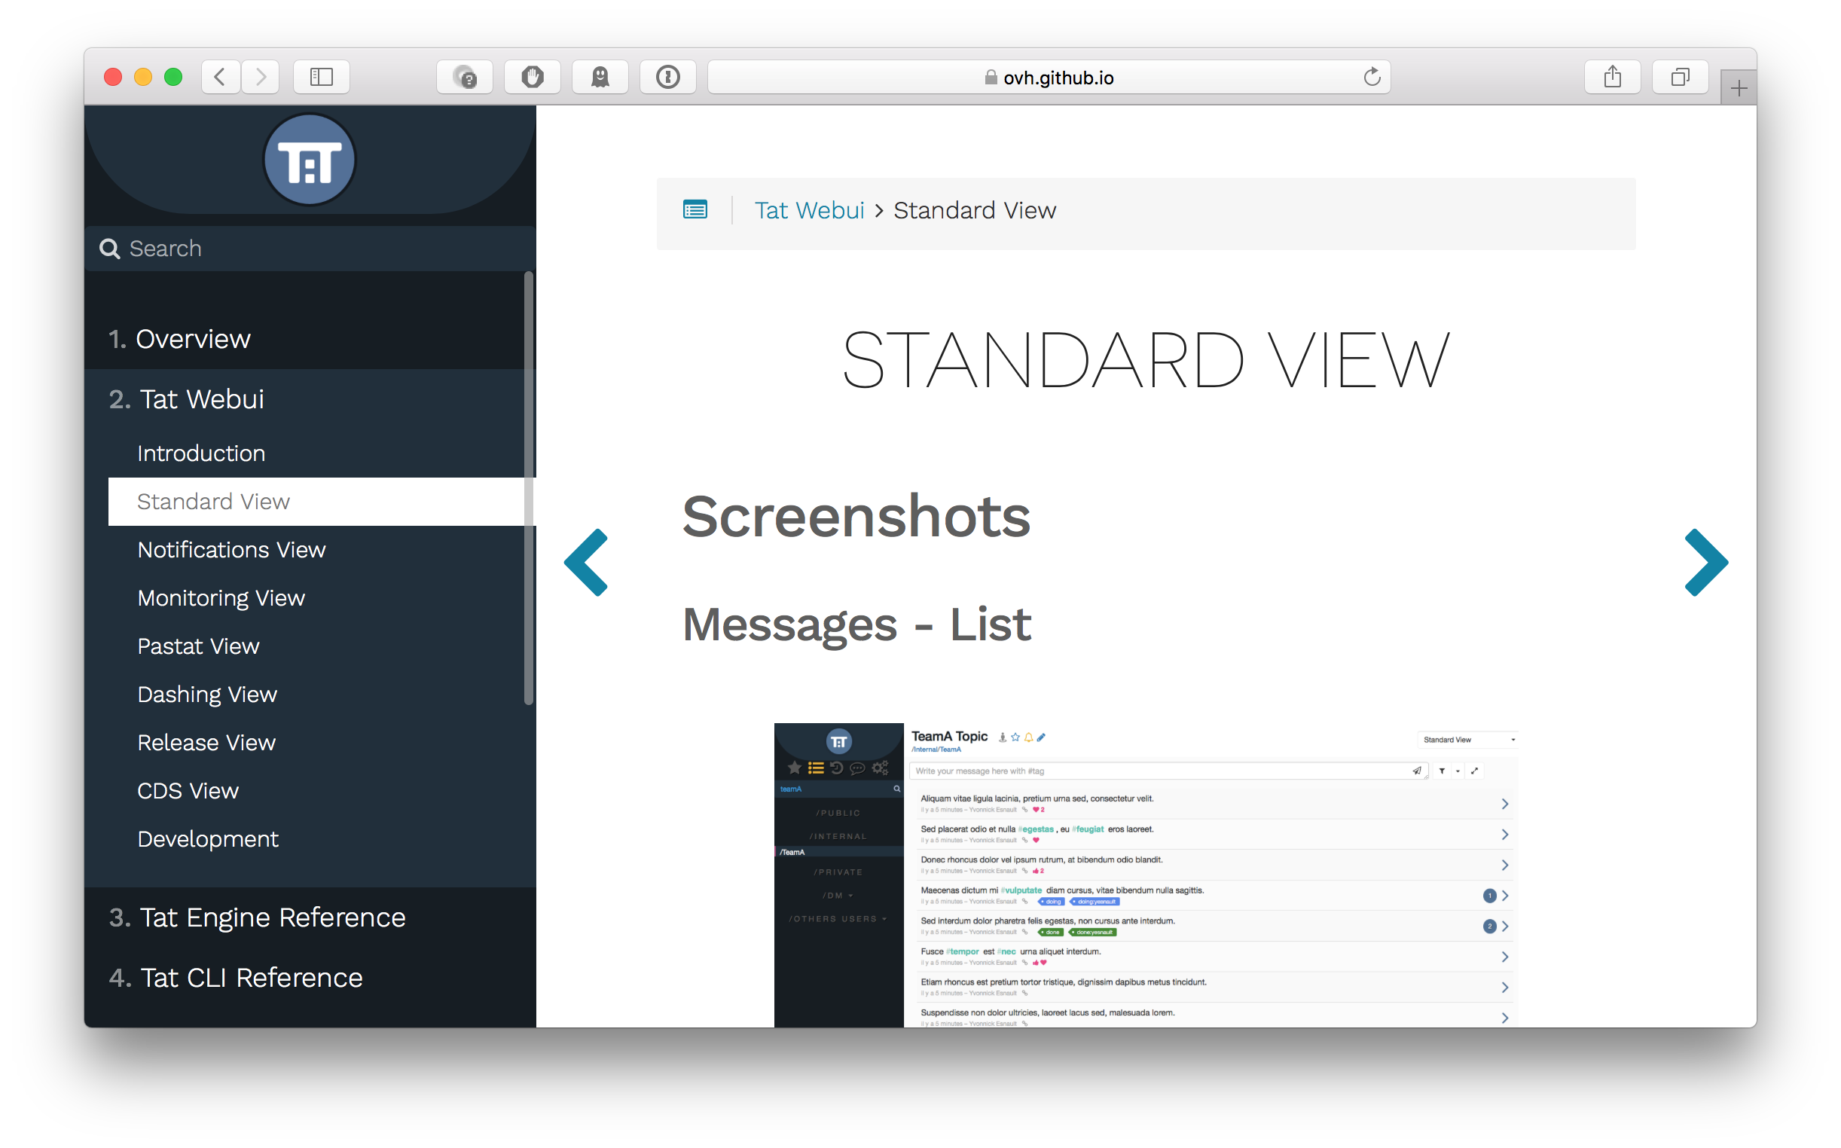Click the breadcrumb table-of-contents icon
Image resolution: width=1841 pixels, height=1148 pixels.
coord(695,209)
